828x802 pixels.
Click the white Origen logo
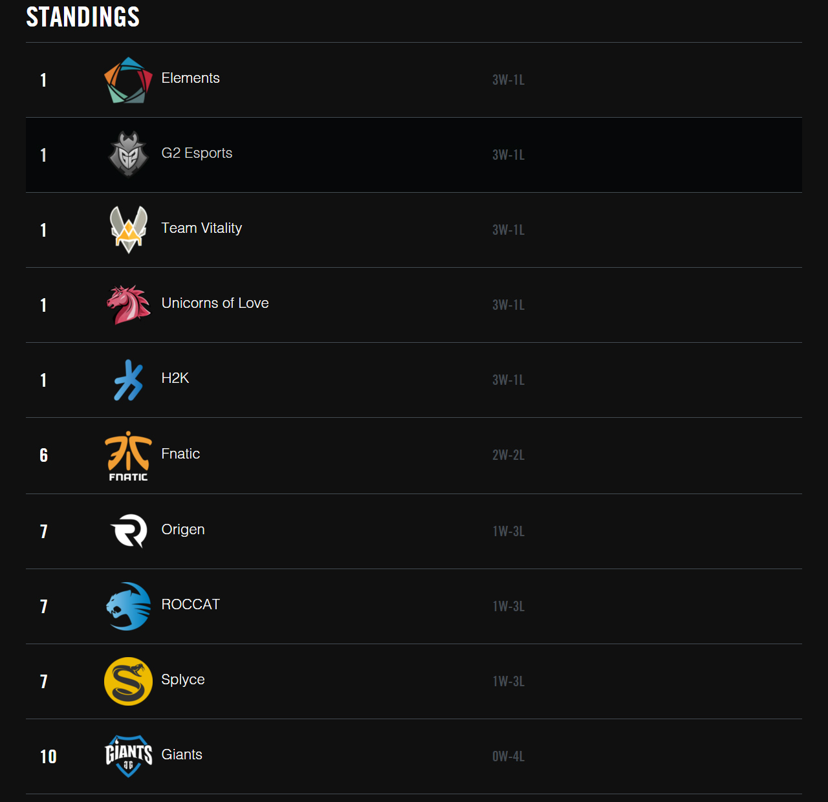pos(129,531)
